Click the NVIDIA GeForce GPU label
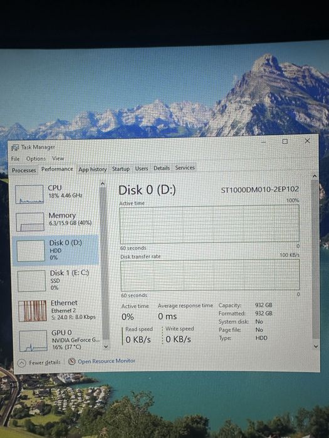329x438 pixels. [x=76, y=340]
